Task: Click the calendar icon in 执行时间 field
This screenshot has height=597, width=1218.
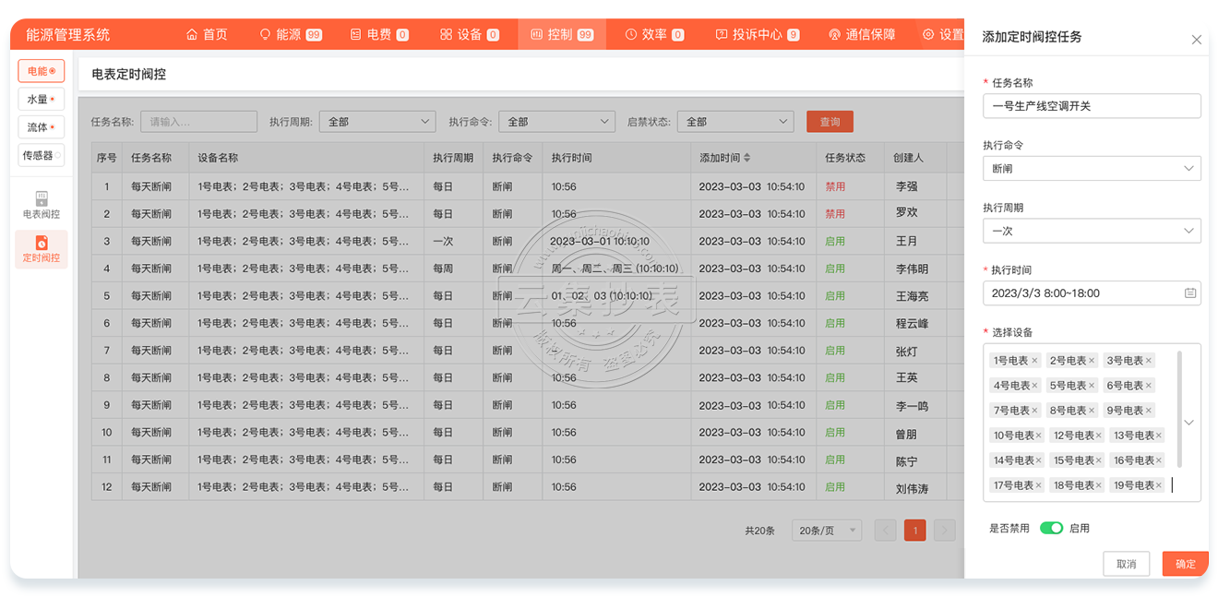Action: coord(1190,293)
